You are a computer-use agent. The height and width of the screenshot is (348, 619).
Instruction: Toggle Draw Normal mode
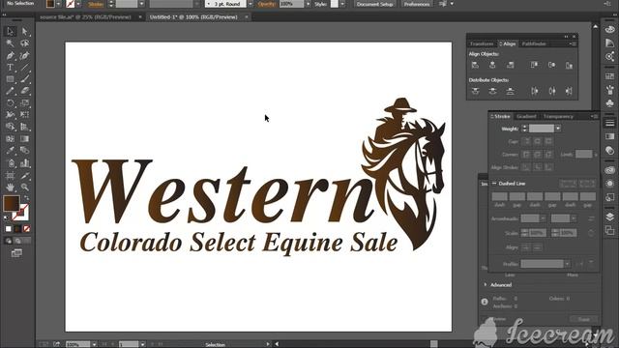9,241
